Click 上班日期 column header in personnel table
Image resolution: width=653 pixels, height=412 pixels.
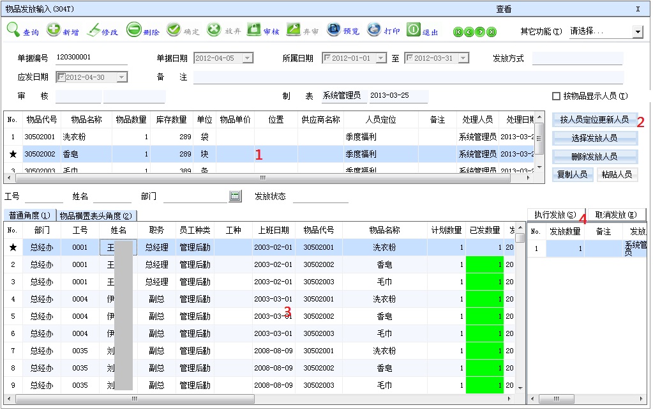pyautogui.click(x=274, y=231)
